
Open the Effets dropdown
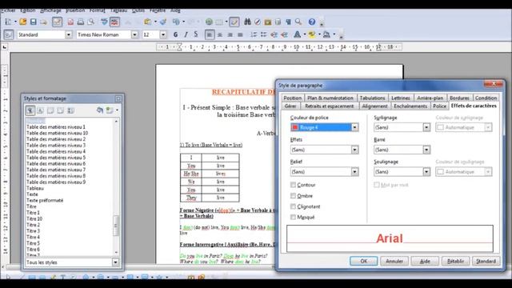click(x=354, y=150)
